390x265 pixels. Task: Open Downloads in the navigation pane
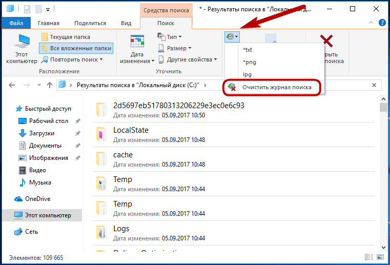point(36,133)
